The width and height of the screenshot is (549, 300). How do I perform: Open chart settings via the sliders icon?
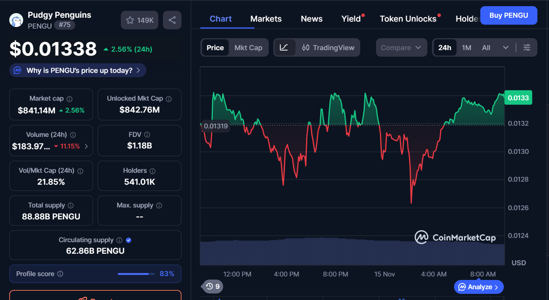(527, 47)
